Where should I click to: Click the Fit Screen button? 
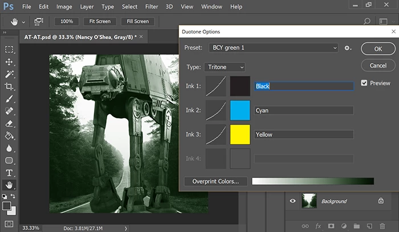pyautogui.click(x=100, y=21)
